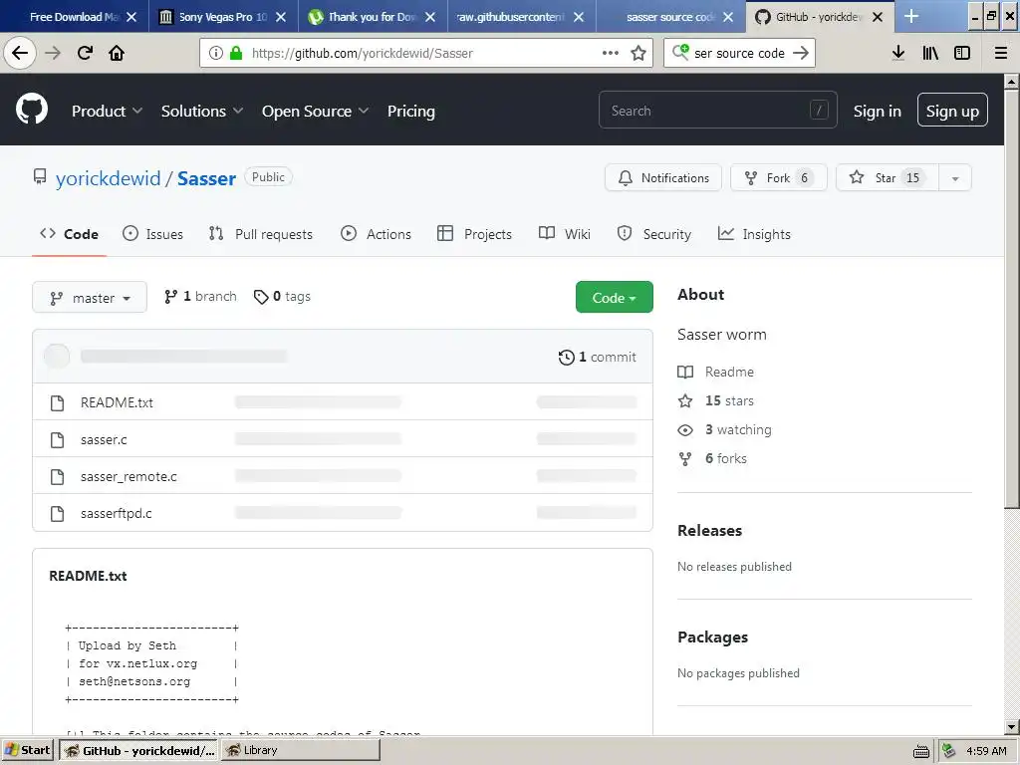Click the repository icon beside yorickdewid

coord(40,177)
